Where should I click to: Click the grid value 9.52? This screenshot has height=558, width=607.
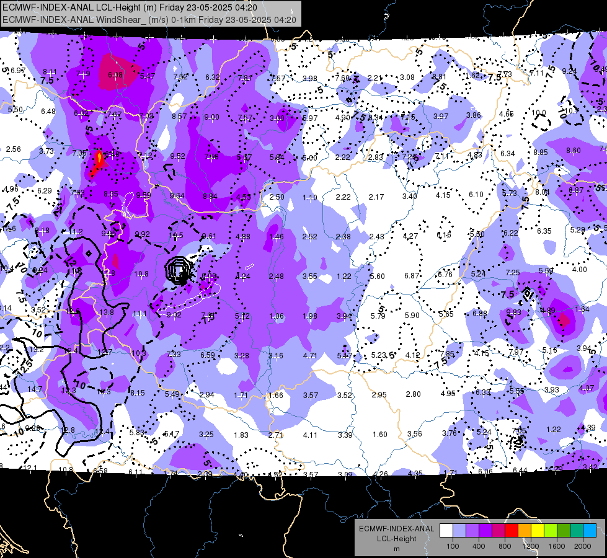(178, 156)
